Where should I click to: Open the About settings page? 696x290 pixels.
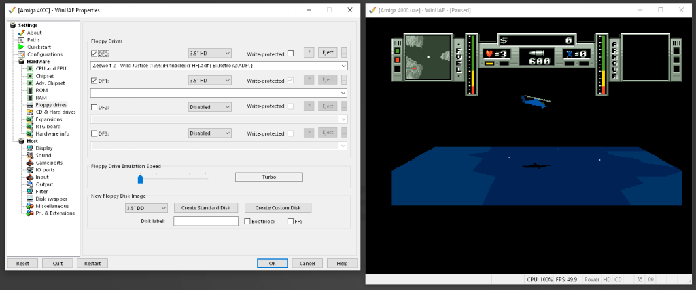point(34,33)
